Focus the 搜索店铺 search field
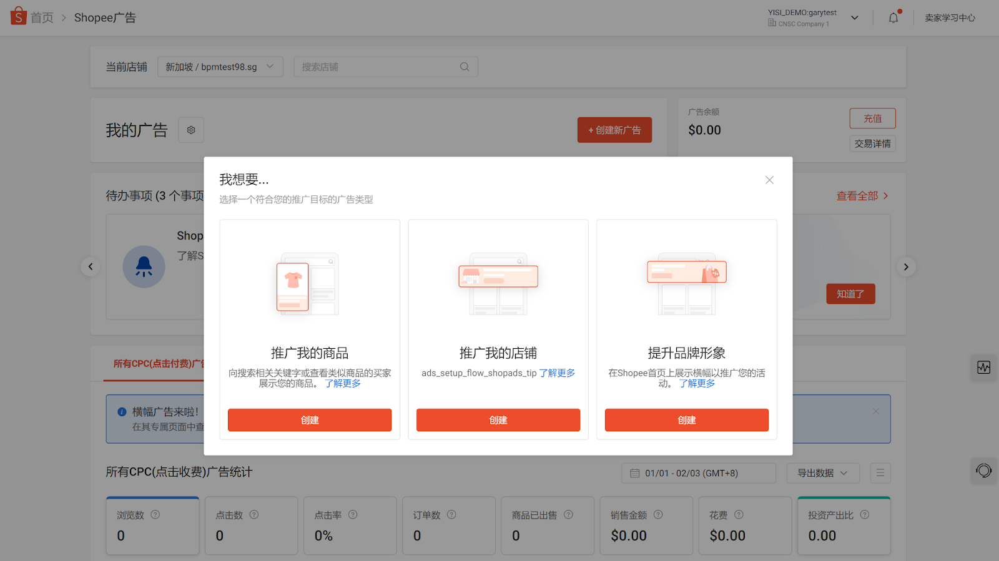The image size is (999, 561). (386, 67)
